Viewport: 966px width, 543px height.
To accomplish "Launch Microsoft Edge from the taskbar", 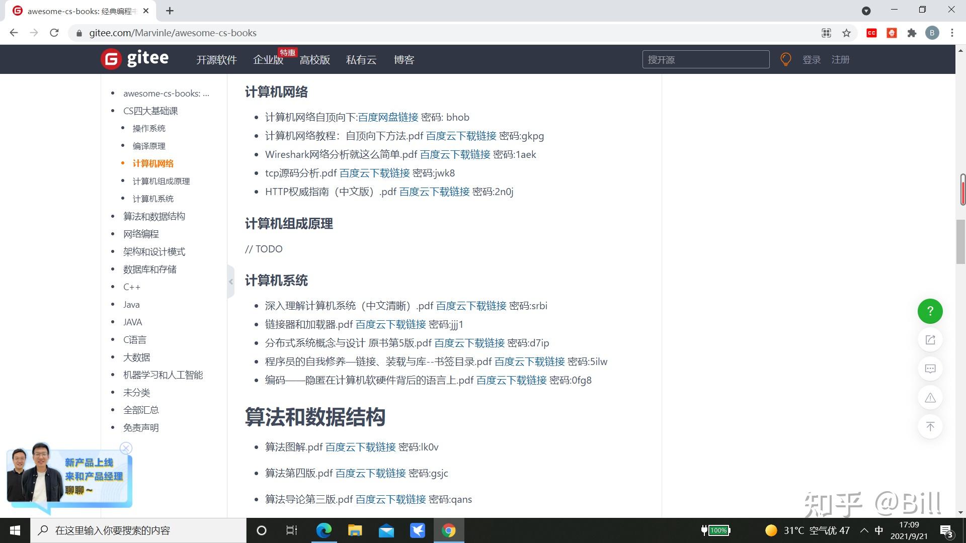I will click(324, 530).
